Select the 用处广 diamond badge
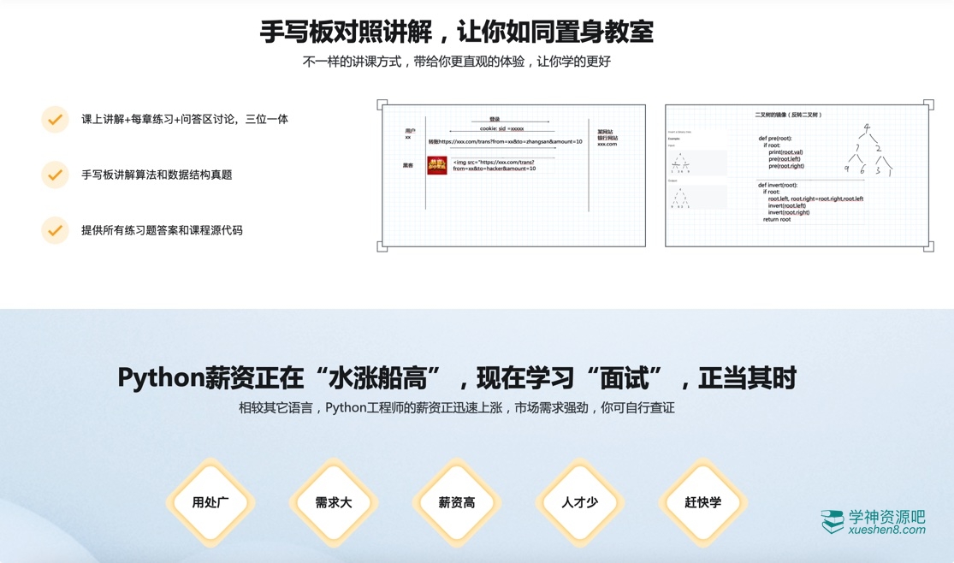The height and width of the screenshot is (563, 954). pyautogui.click(x=210, y=502)
